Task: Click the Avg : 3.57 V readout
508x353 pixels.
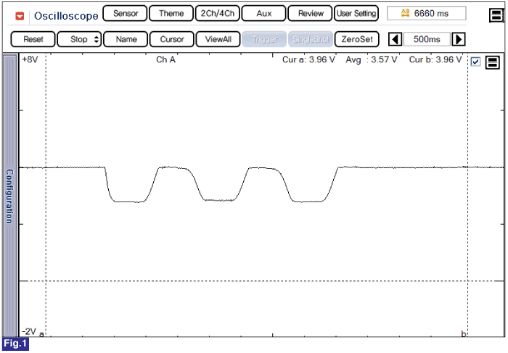Action: pyautogui.click(x=371, y=60)
